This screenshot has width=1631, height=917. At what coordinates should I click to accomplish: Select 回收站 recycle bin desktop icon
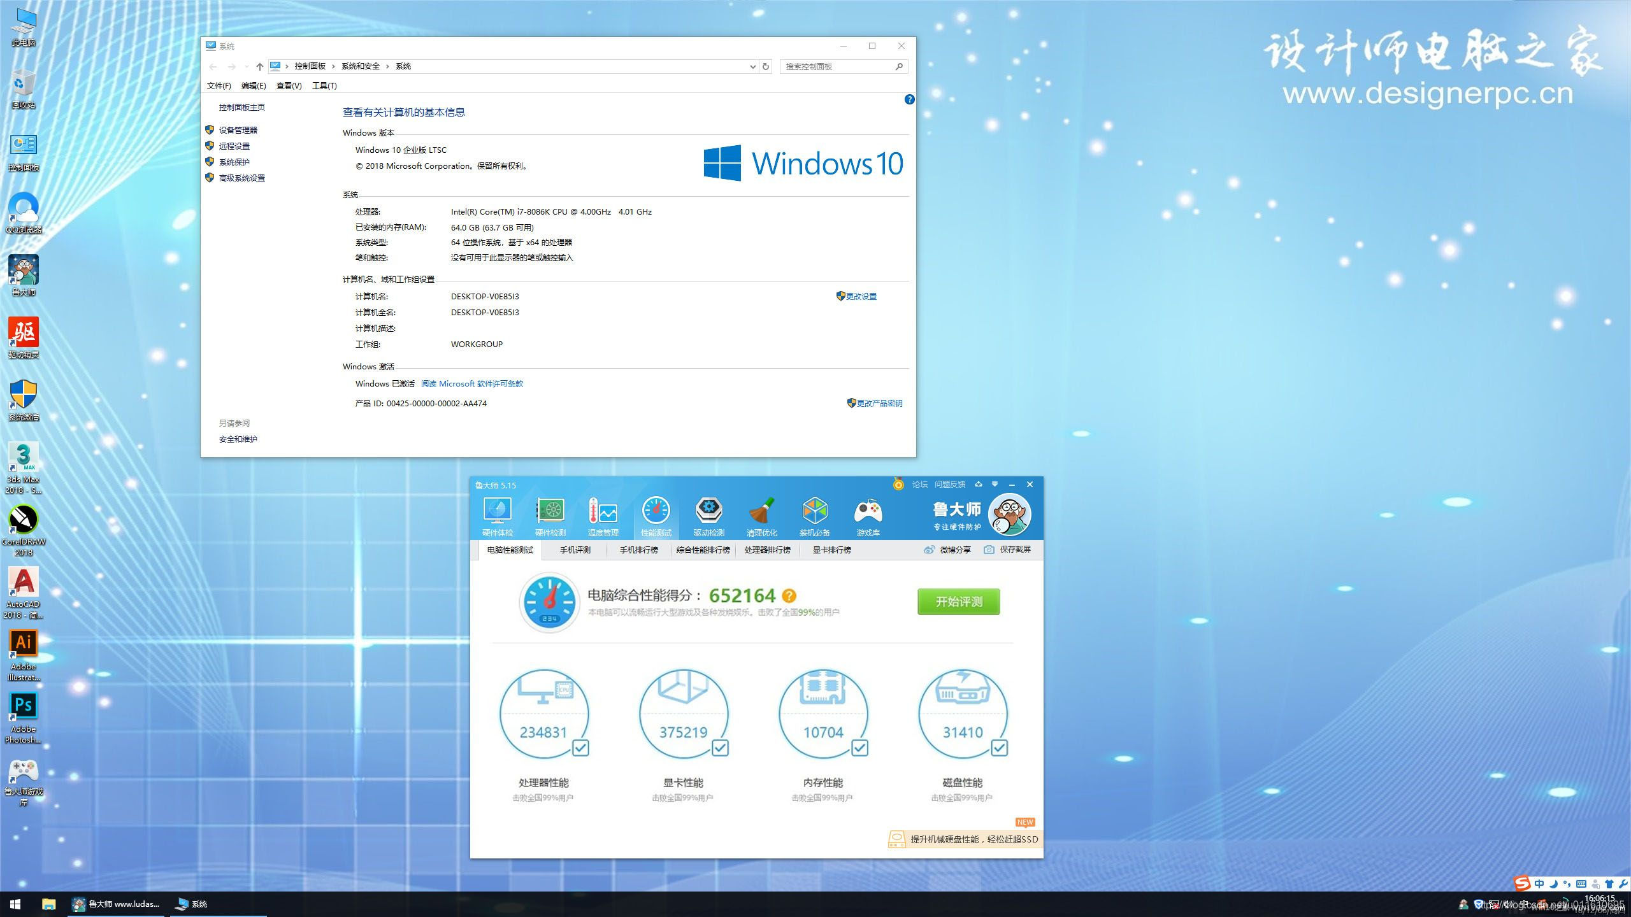(x=24, y=90)
